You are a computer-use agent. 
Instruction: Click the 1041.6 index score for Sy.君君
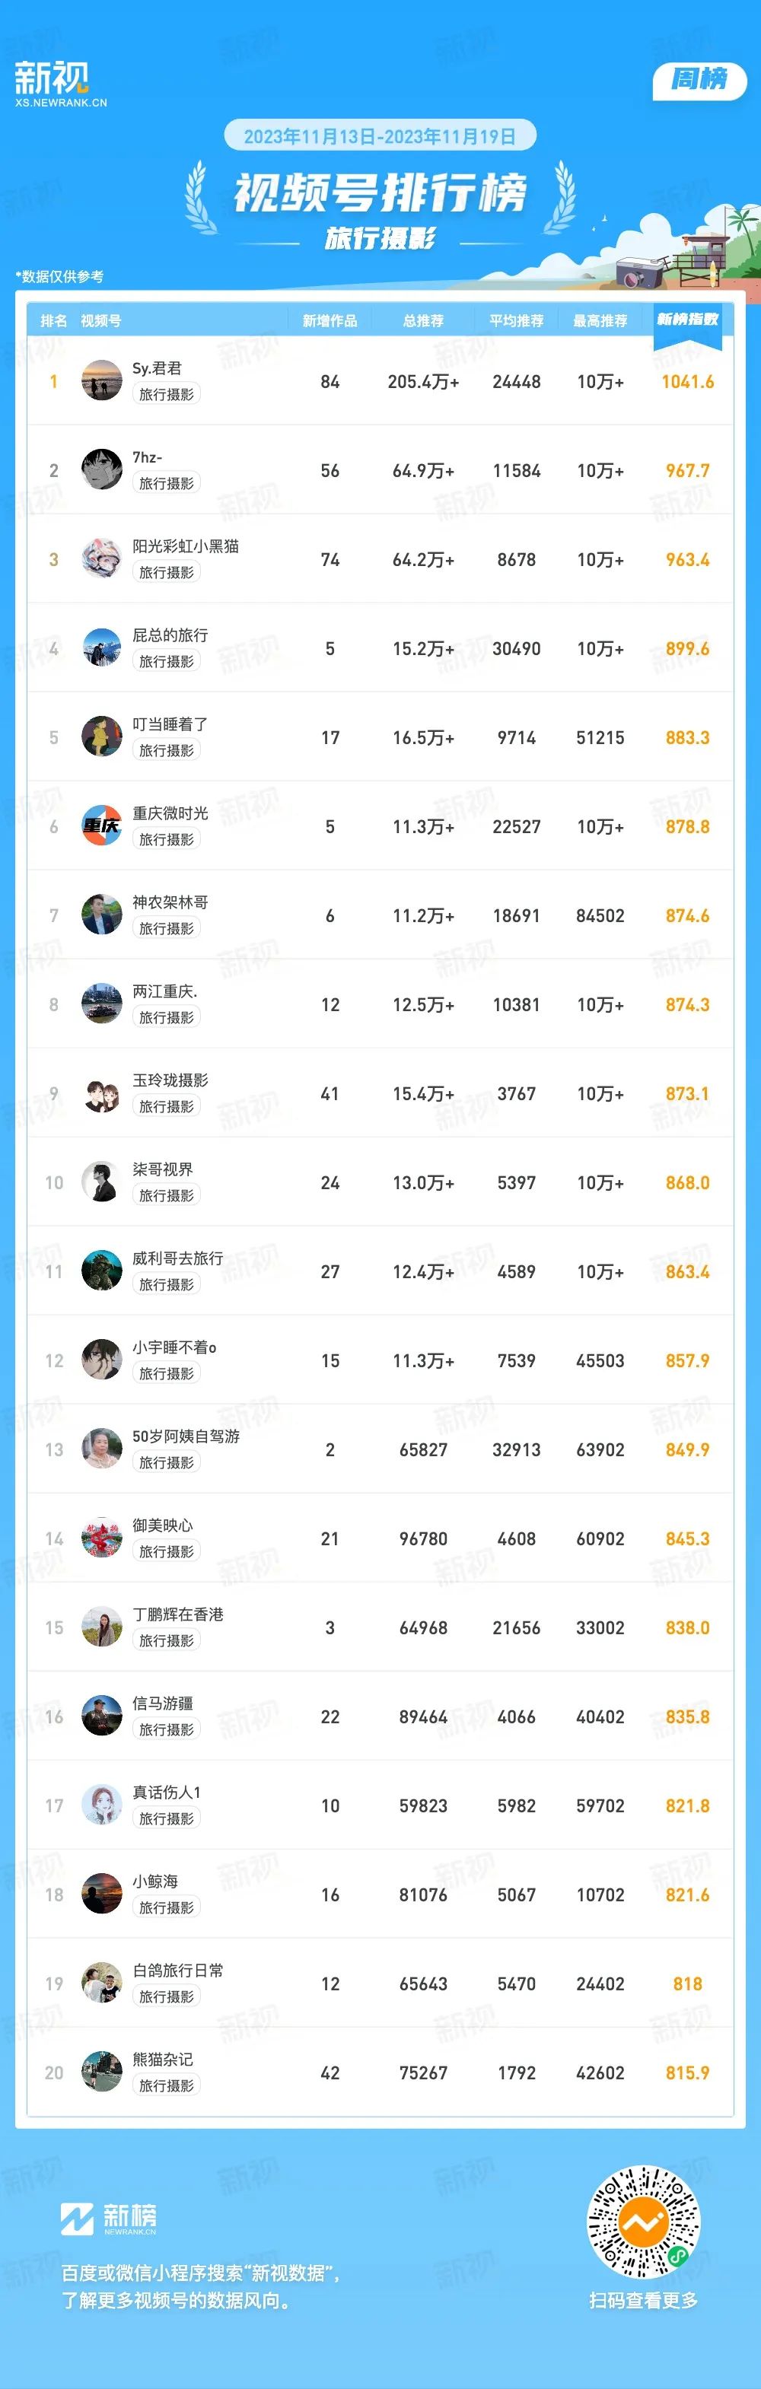[688, 381]
